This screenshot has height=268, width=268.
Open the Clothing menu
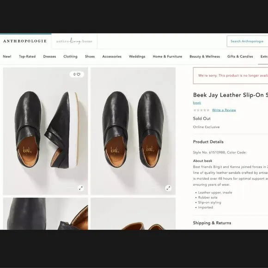click(70, 56)
